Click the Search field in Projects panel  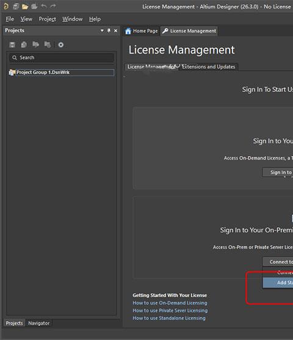tap(62, 57)
